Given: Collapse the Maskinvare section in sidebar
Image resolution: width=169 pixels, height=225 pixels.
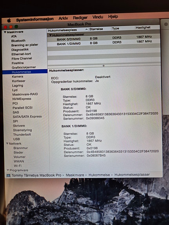Looking at the screenshot, I should [x=5, y=32].
